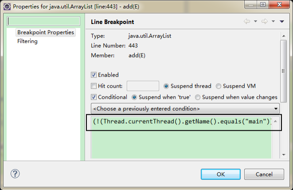Uncheck the Enabled checkbox
Viewport: 293px width, 190px height.
click(x=94, y=75)
